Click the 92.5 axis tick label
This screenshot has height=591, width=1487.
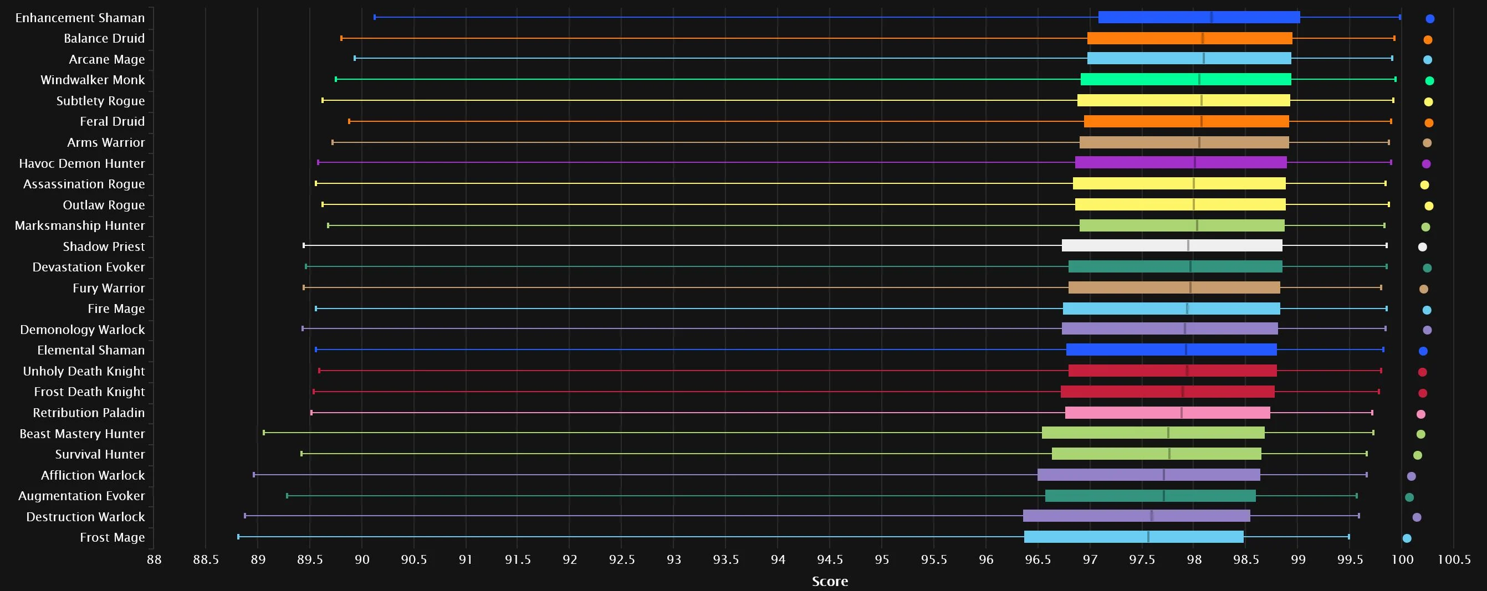622,559
